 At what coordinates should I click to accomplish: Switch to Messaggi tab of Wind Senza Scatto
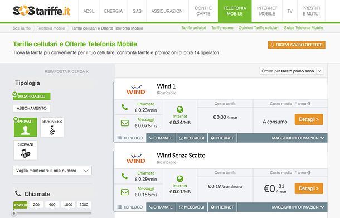click(x=192, y=207)
